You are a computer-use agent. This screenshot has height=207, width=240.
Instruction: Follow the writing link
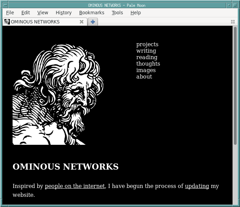tap(146, 51)
